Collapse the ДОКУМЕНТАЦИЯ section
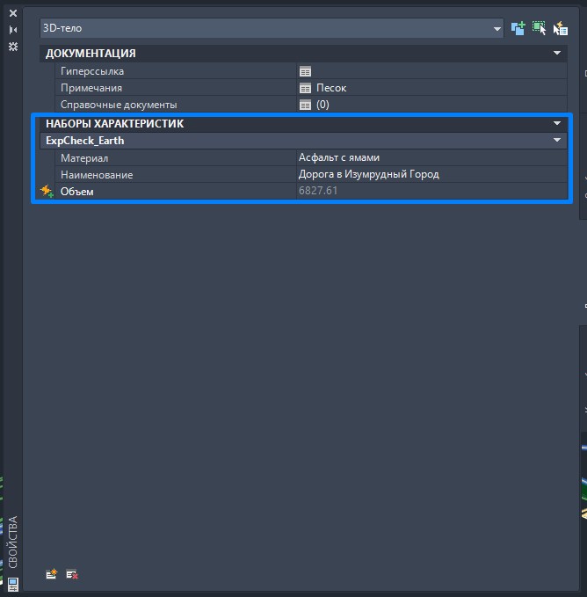This screenshot has height=597, width=587. pos(557,54)
